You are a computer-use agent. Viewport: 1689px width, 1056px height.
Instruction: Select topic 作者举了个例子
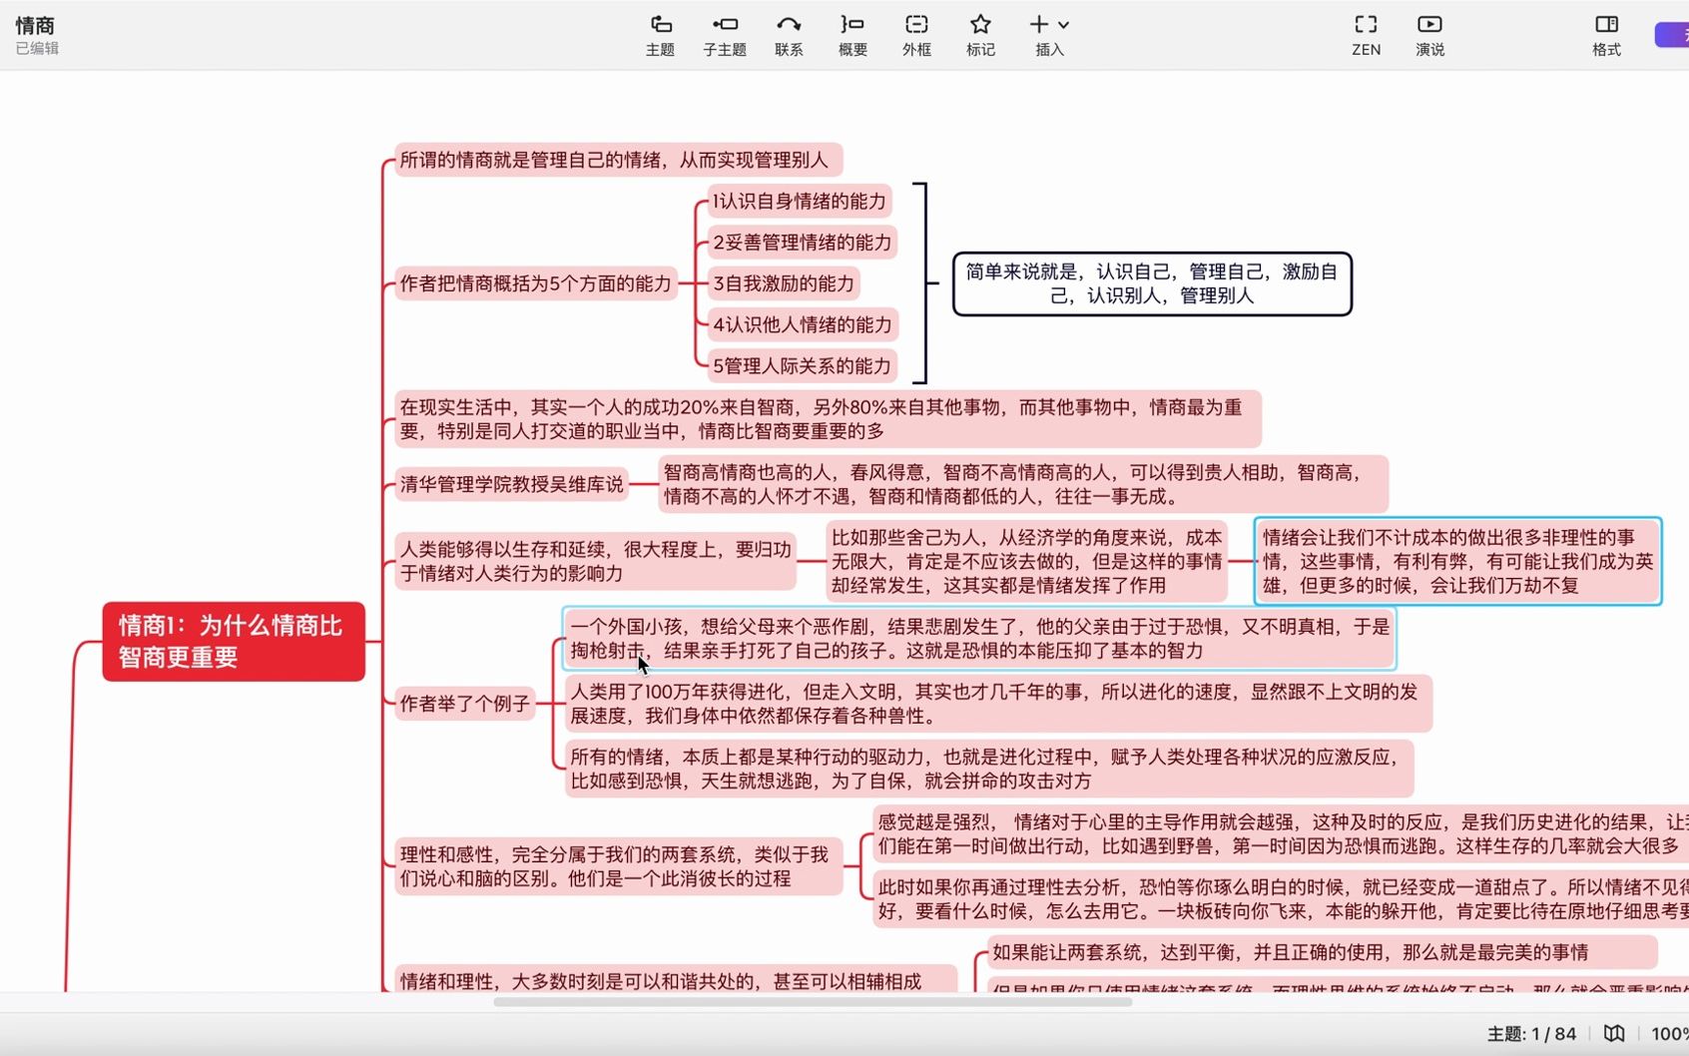465,704
